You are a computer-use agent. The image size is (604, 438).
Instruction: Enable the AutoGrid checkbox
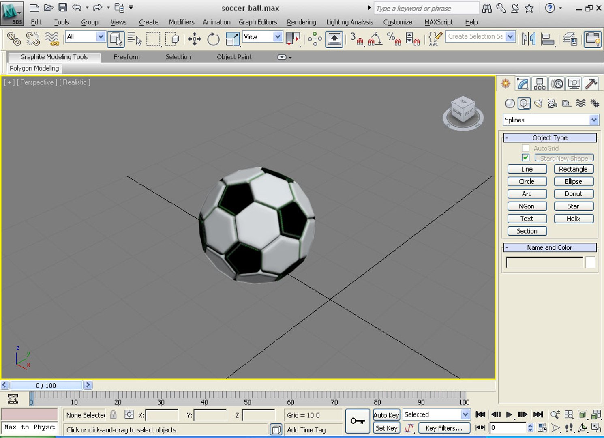click(525, 148)
